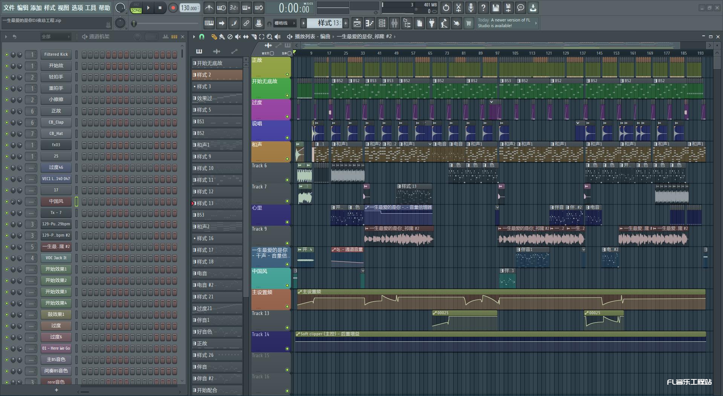723x396 pixels.
Task: Mute the 和声 playlist track green dot
Action: pos(287,159)
